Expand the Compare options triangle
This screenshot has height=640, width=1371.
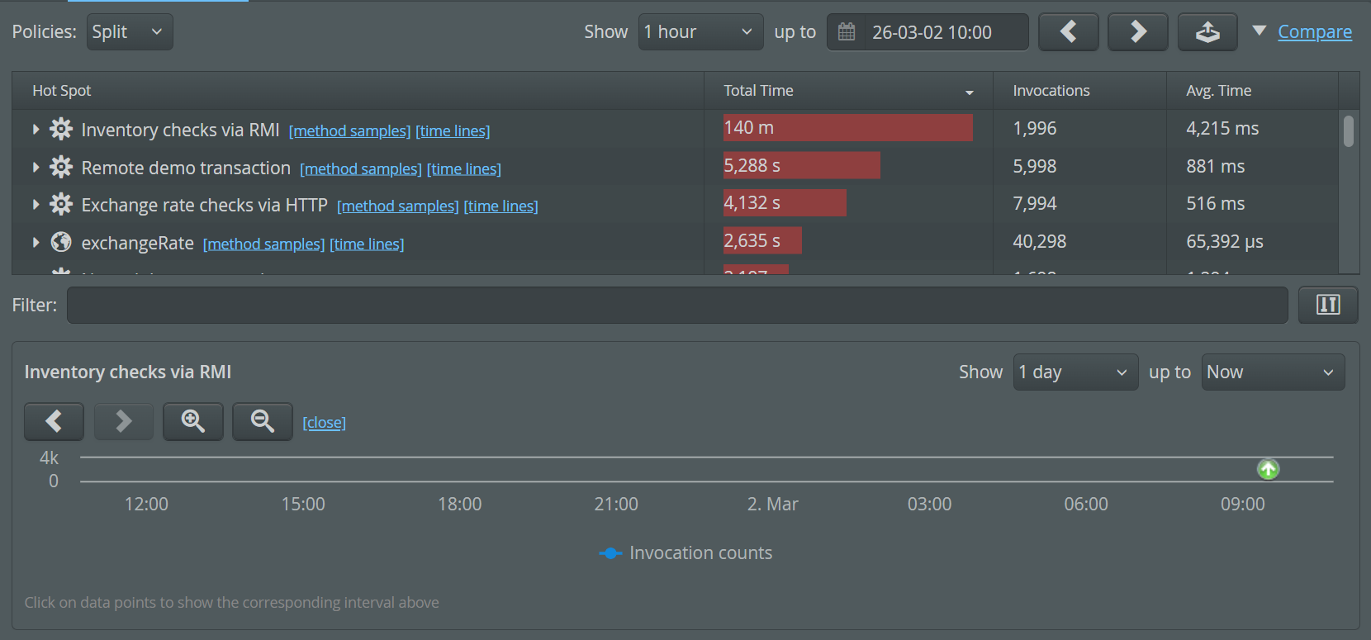1259,31
